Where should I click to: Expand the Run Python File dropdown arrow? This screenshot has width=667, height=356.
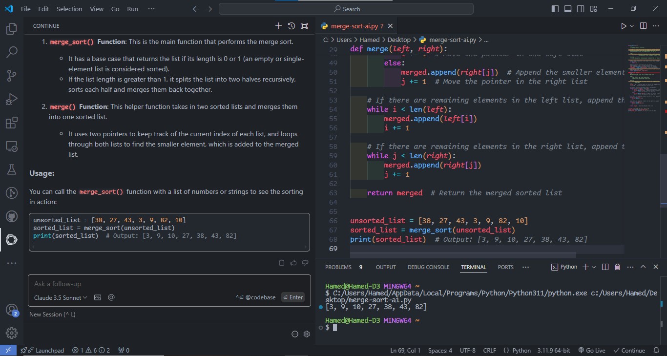(x=632, y=26)
